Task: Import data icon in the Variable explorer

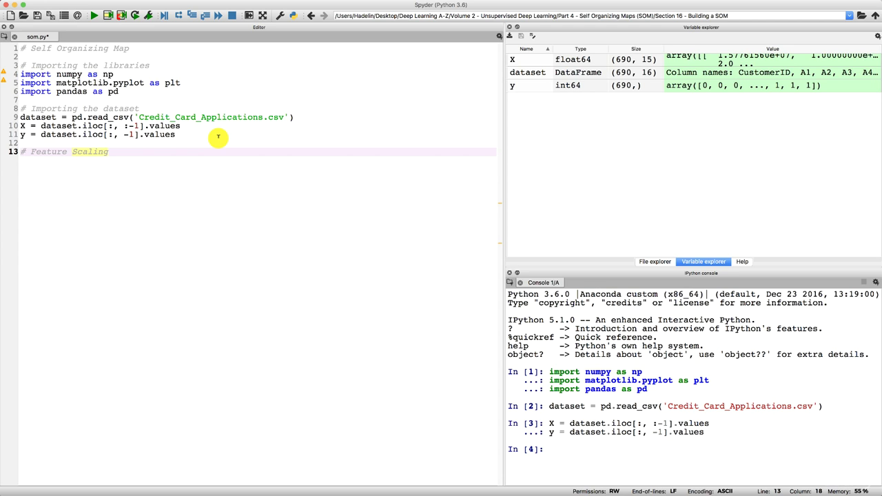Action: click(x=509, y=36)
